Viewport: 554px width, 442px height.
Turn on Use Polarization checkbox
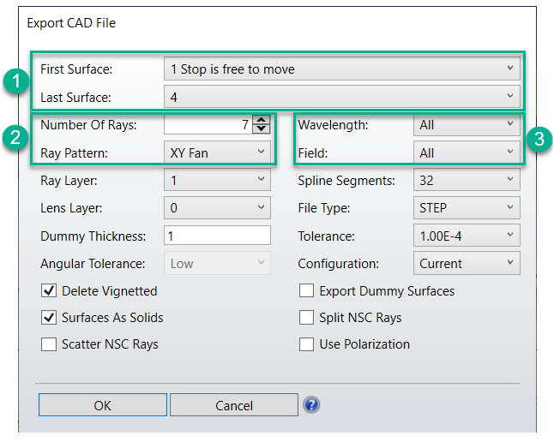tap(306, 344)
